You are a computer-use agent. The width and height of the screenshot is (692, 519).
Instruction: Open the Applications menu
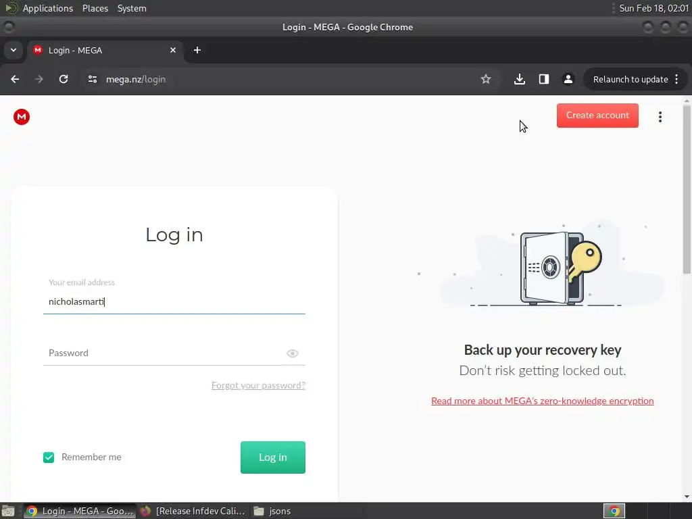tap(48, 8)
